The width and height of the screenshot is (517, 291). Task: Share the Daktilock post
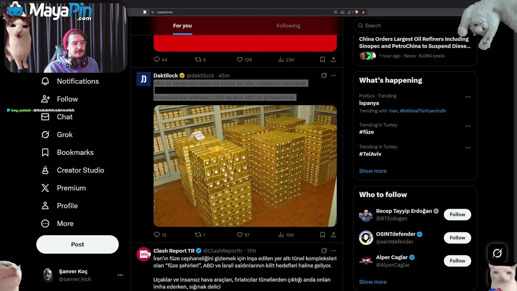(333, 235)
